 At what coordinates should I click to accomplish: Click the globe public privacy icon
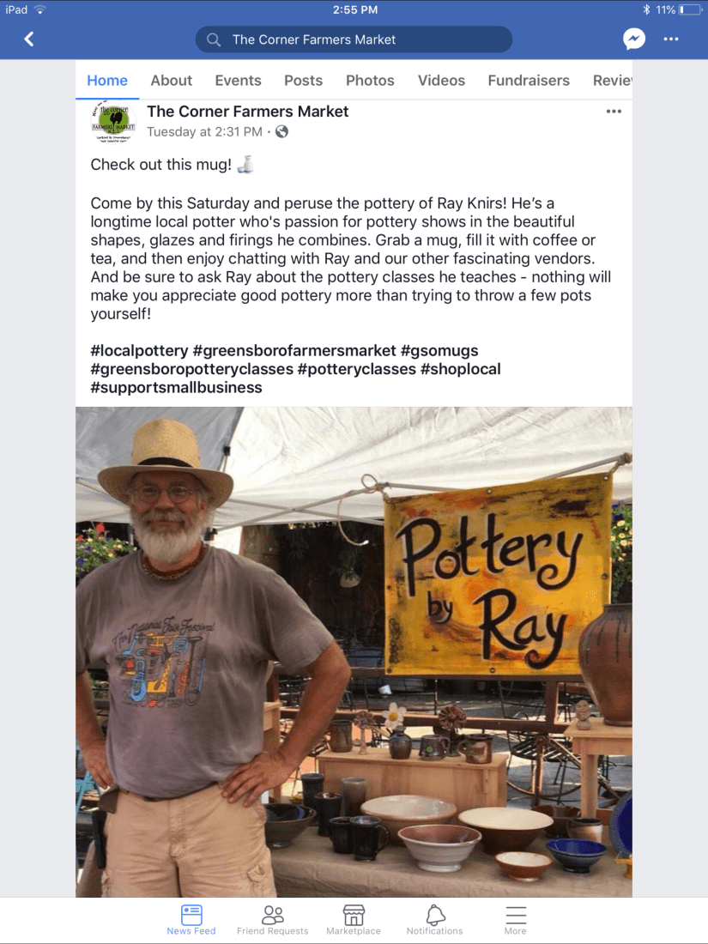(281, 132)
